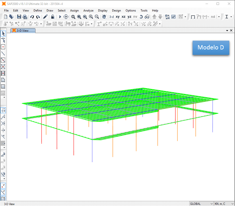Click the 3-D View label in the status bar
The image size is (235, 206).
coord(9,203)
